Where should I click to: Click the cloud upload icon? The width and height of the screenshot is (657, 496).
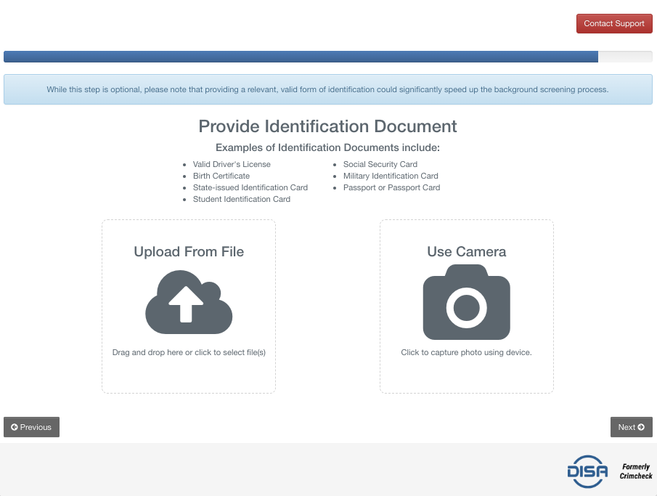[x=189, y=301]
